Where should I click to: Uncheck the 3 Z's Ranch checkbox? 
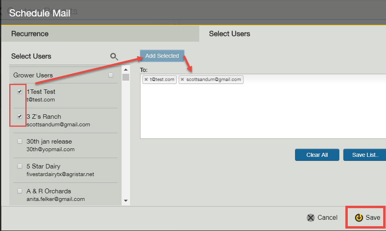tap(19, 116)
